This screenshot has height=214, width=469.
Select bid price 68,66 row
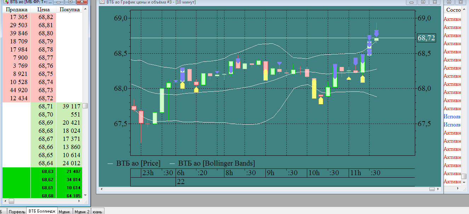coord(44,147)
